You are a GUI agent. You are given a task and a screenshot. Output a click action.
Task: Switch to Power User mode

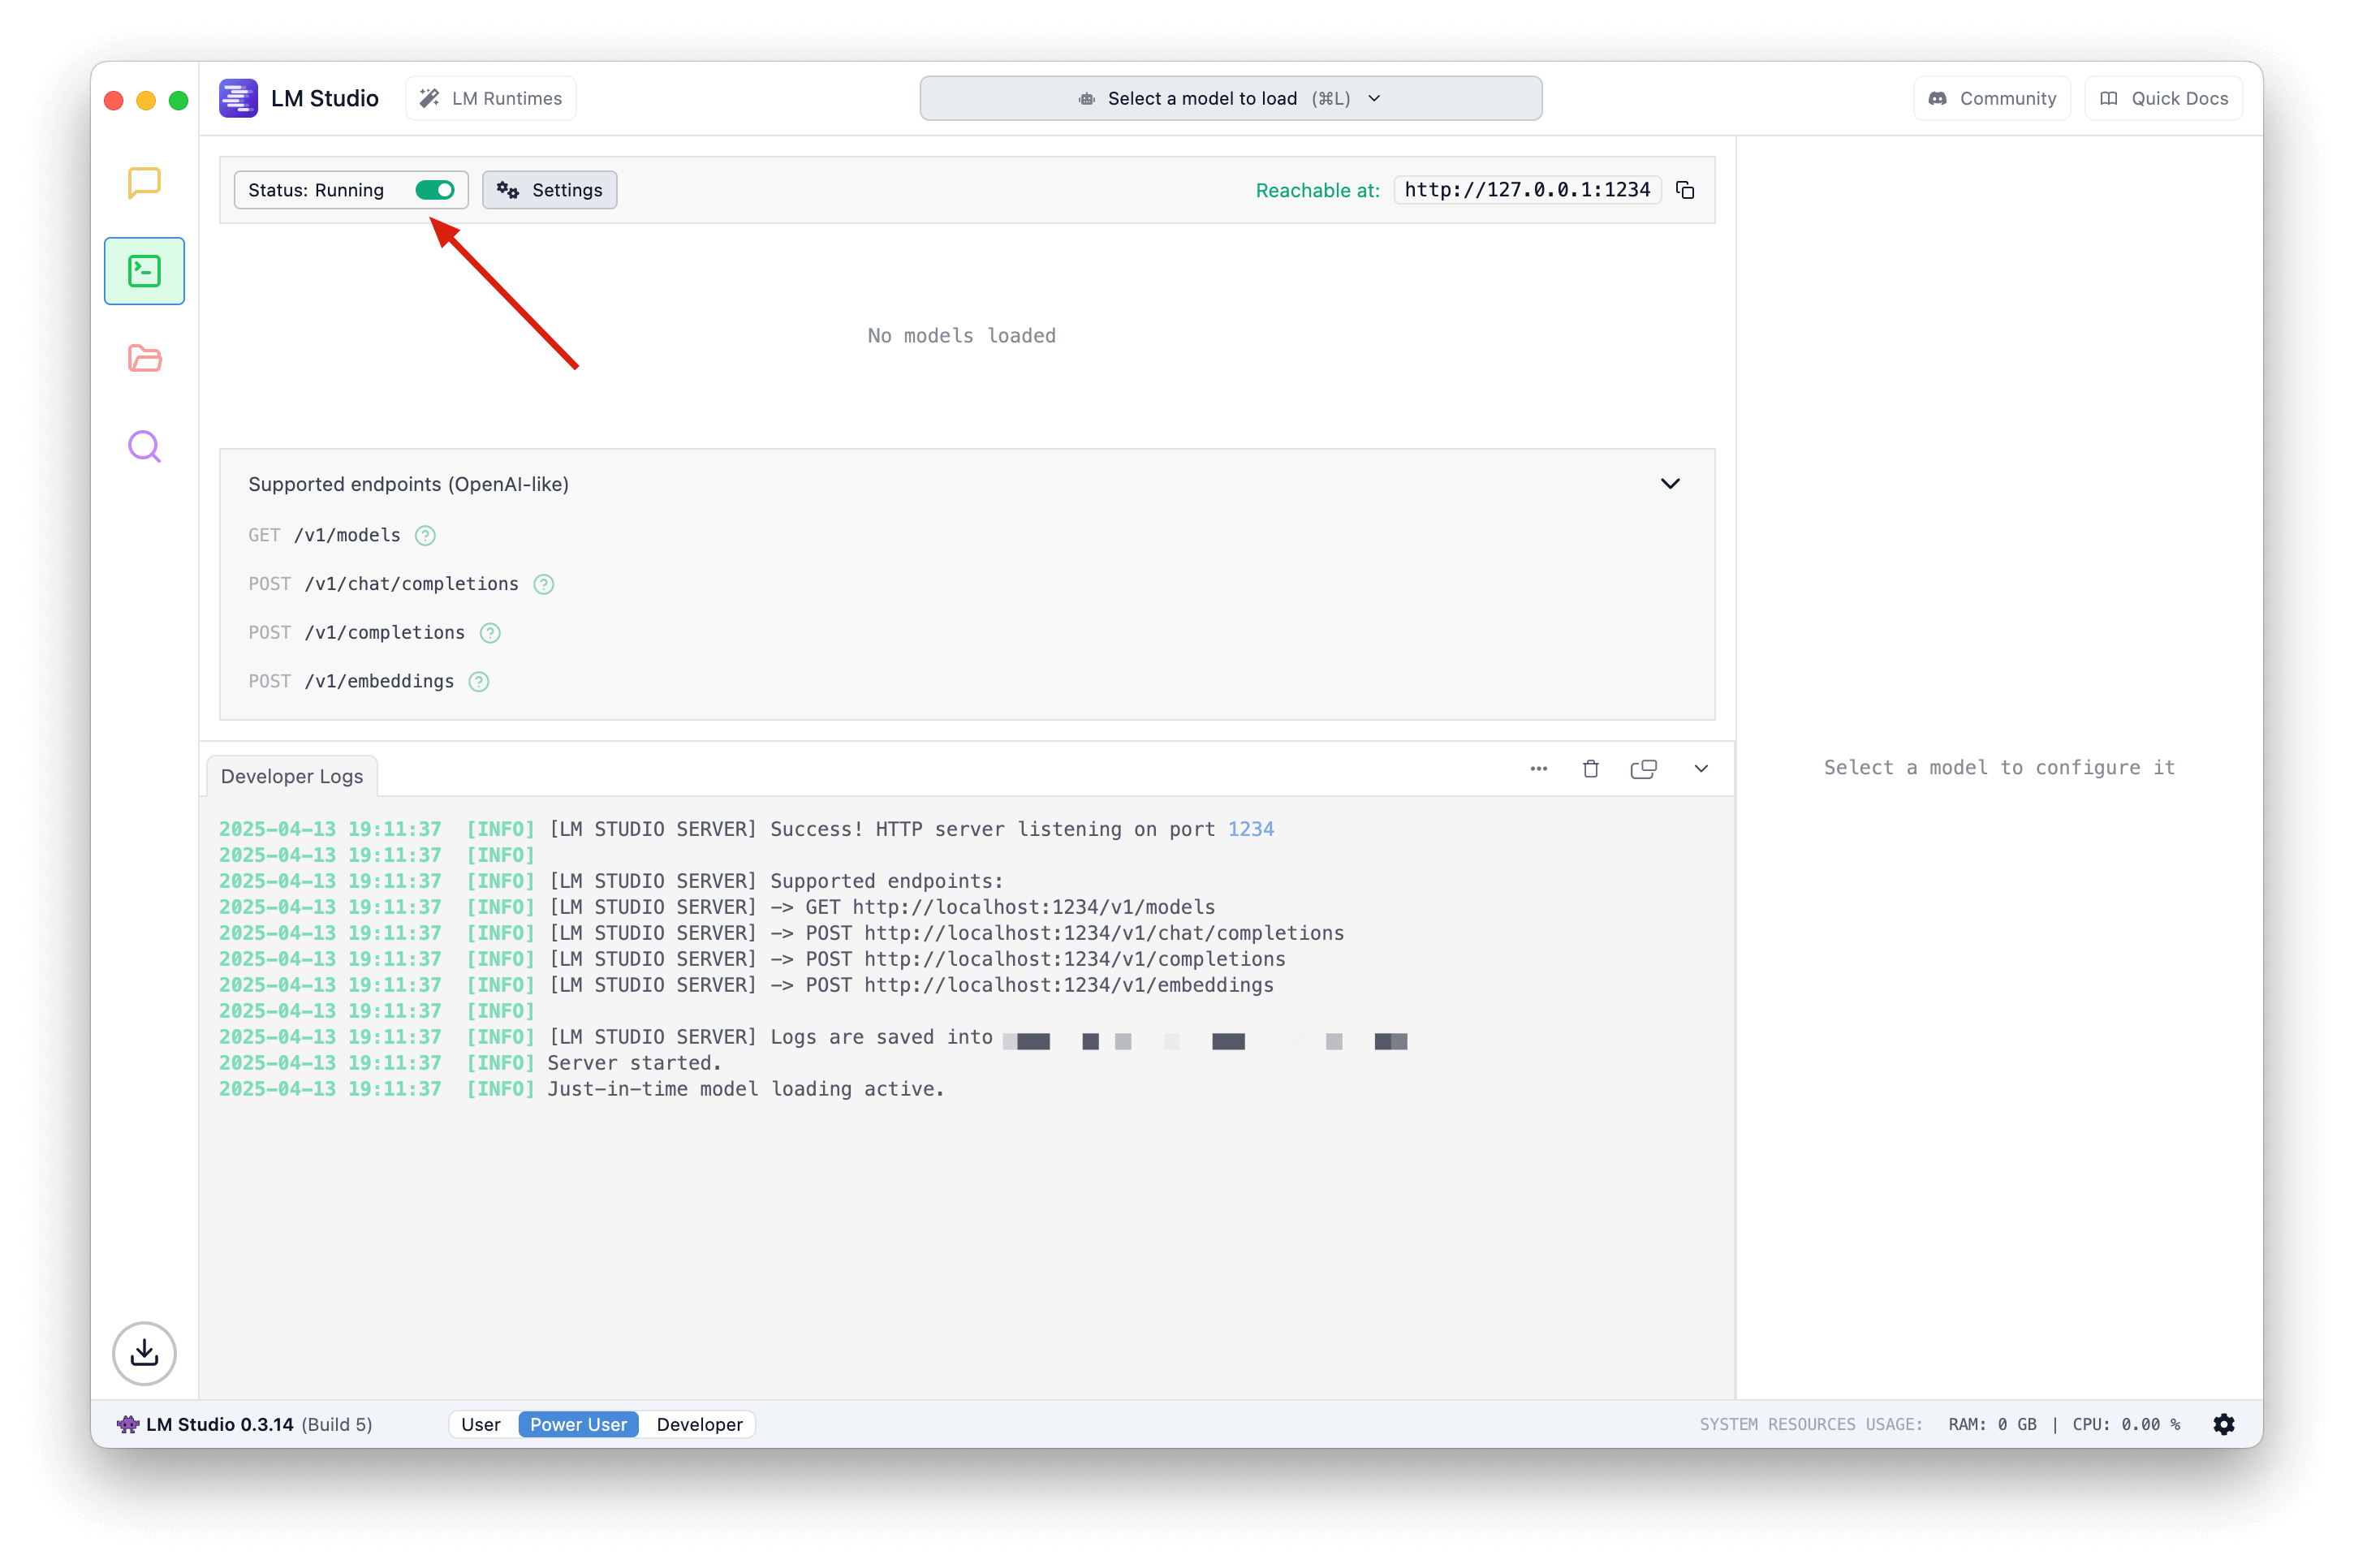578,1424
